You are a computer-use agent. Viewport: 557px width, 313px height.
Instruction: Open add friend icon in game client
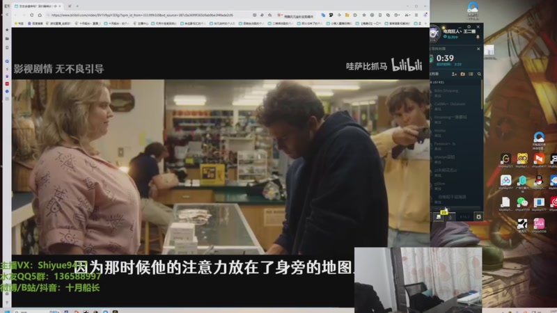click(454, 74)
